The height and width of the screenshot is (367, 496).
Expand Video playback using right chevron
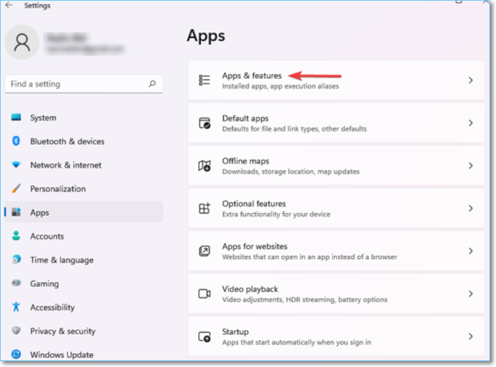pyautogui.click(x=470, y=294)
